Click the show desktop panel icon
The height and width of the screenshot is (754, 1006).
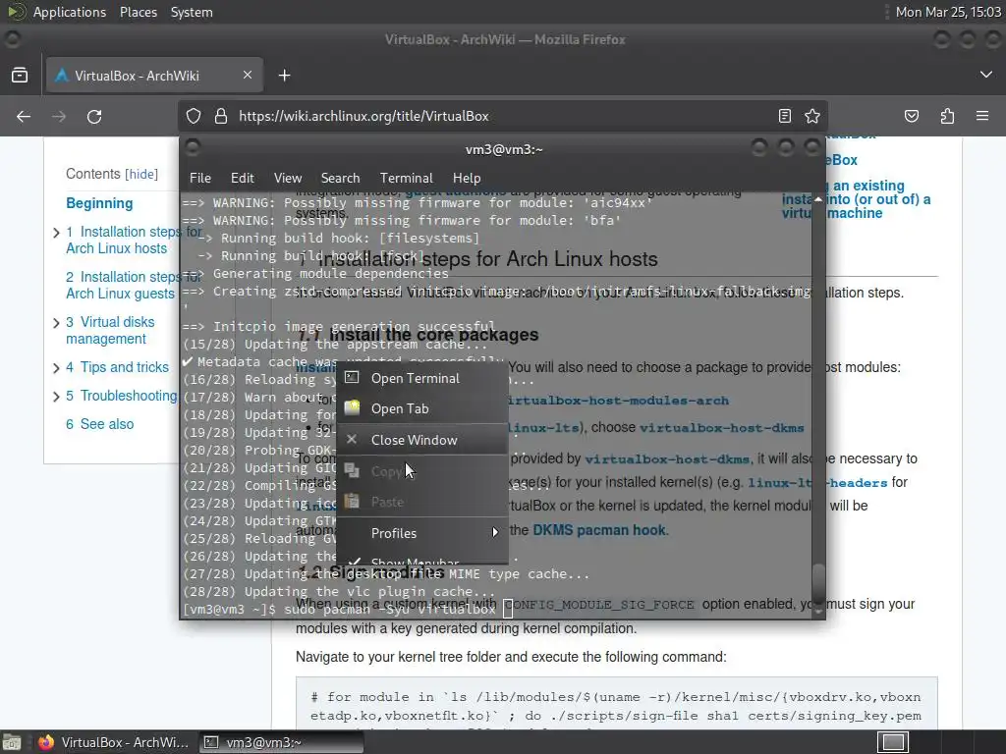[12, 742]
